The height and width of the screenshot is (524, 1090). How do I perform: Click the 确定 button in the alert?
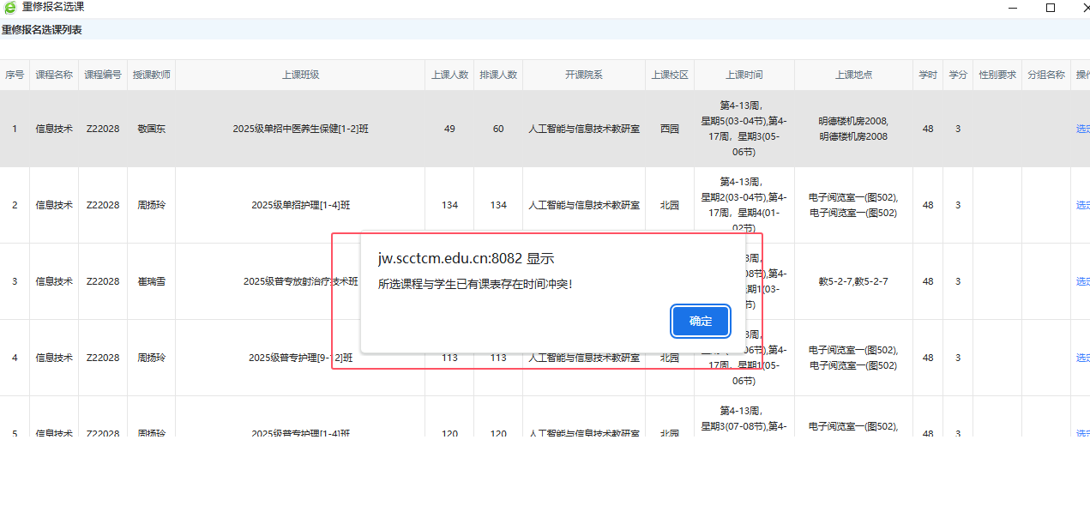coord(700,321)
